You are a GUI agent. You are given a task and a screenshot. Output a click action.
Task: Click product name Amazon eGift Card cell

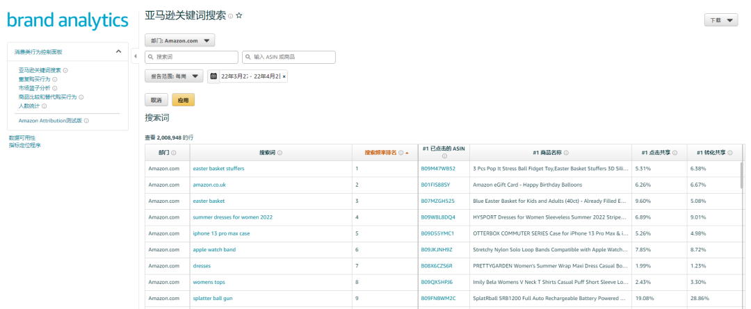[551, 185]
